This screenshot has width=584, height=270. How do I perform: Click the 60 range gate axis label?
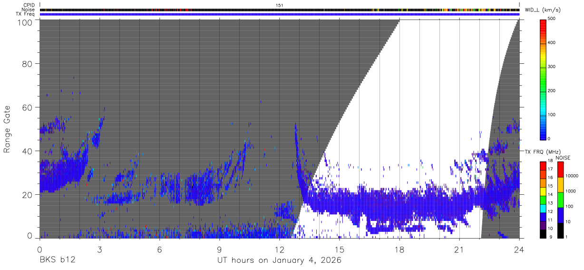pyautogui.click(x=29, y=107)
